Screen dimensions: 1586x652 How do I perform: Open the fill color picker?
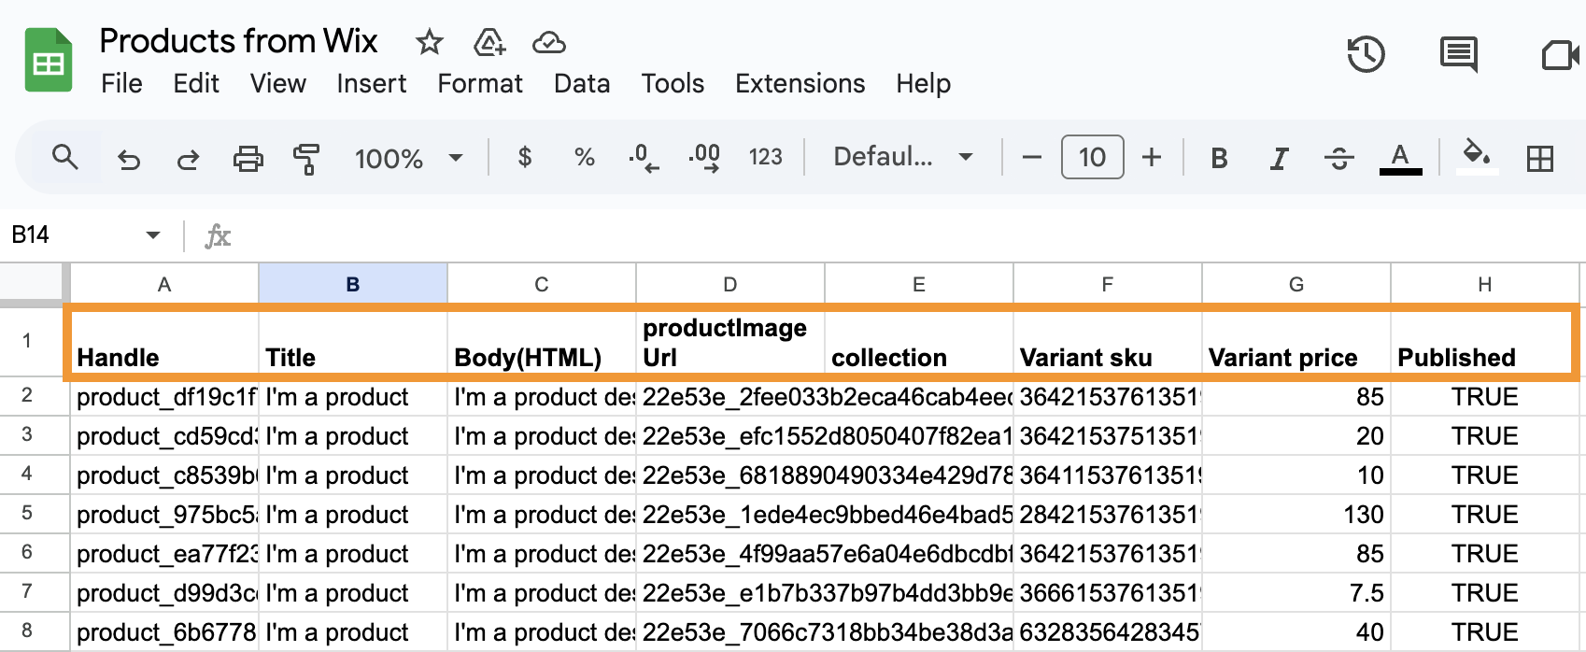[1477, 157]
